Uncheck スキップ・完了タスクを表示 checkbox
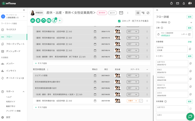 tap(119, 21)
